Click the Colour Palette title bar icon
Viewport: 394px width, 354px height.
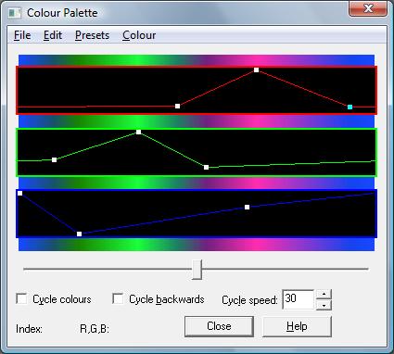[15, 13]
